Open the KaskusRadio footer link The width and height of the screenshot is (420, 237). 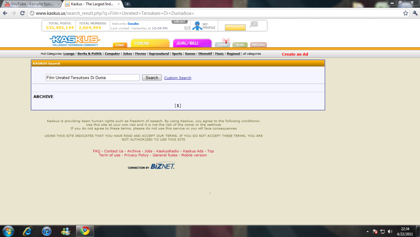[x=168, y=151]
